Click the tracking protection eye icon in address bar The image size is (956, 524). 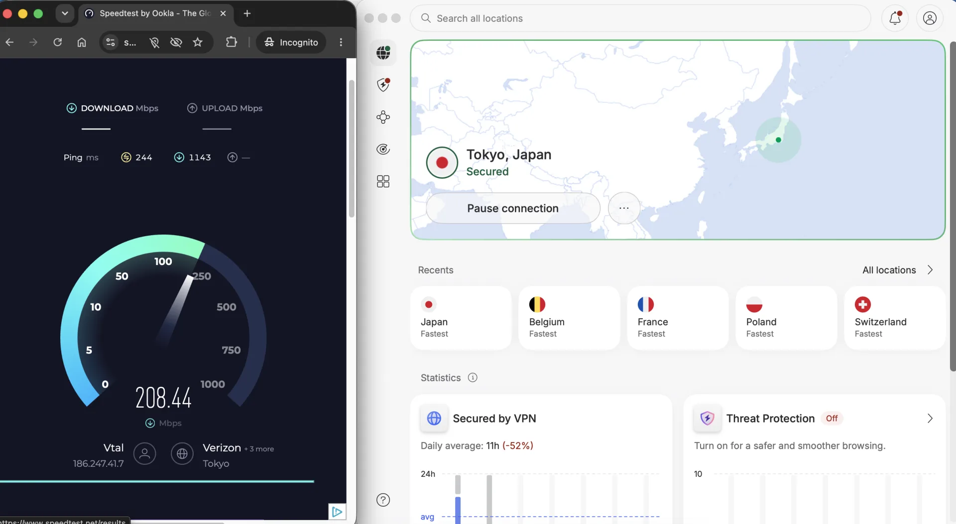coord(176,42)
